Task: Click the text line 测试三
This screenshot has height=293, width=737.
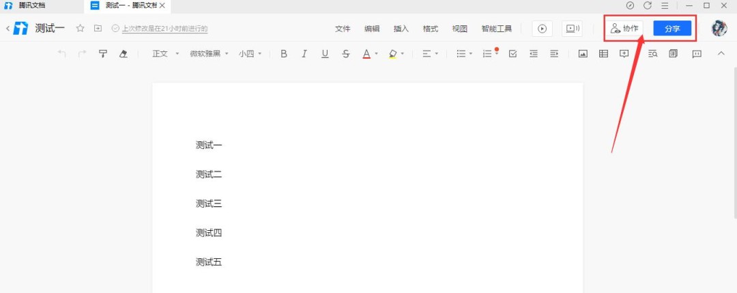Action: pos(209,204)
